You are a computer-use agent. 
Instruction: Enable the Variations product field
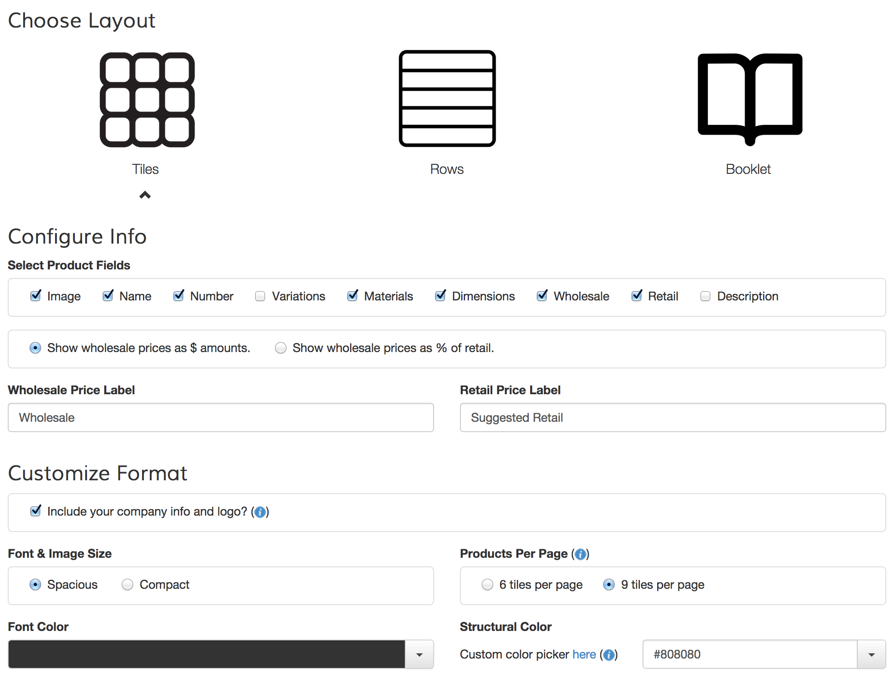pos(260,296)
